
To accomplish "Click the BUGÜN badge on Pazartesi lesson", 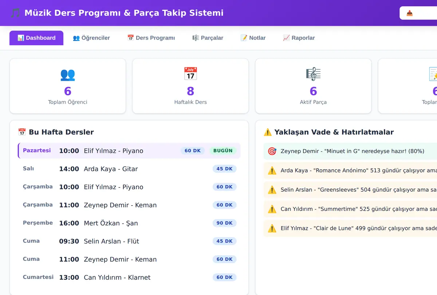I will [223, 151].
